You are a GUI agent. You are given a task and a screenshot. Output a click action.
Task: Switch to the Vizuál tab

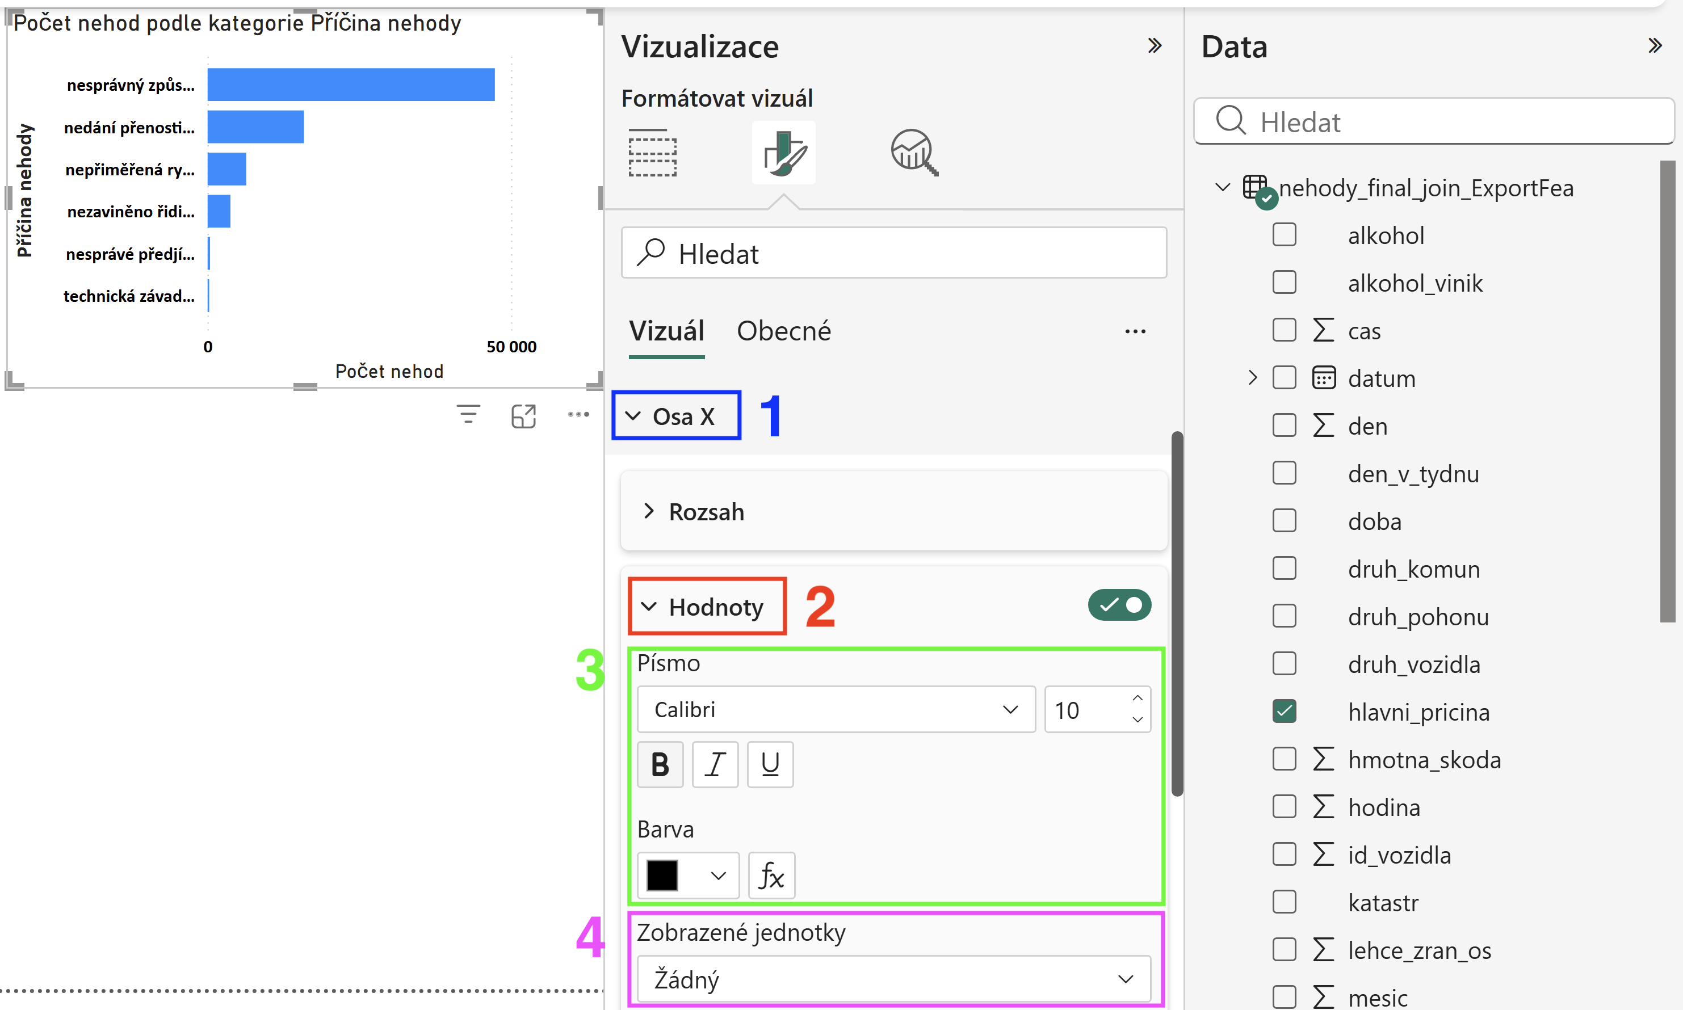(x=666, y=331)
